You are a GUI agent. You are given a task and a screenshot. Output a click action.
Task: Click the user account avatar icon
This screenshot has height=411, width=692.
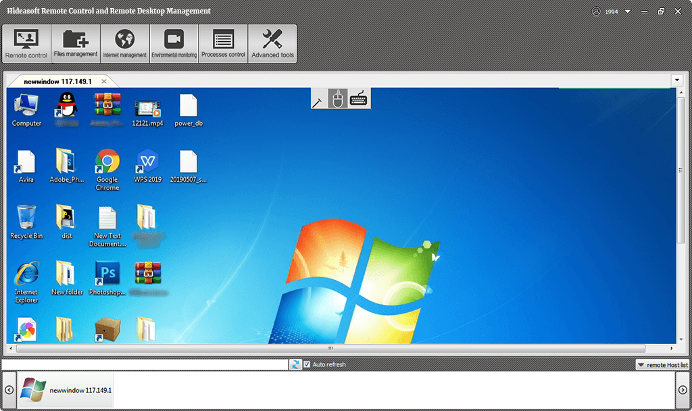(596, 11)
